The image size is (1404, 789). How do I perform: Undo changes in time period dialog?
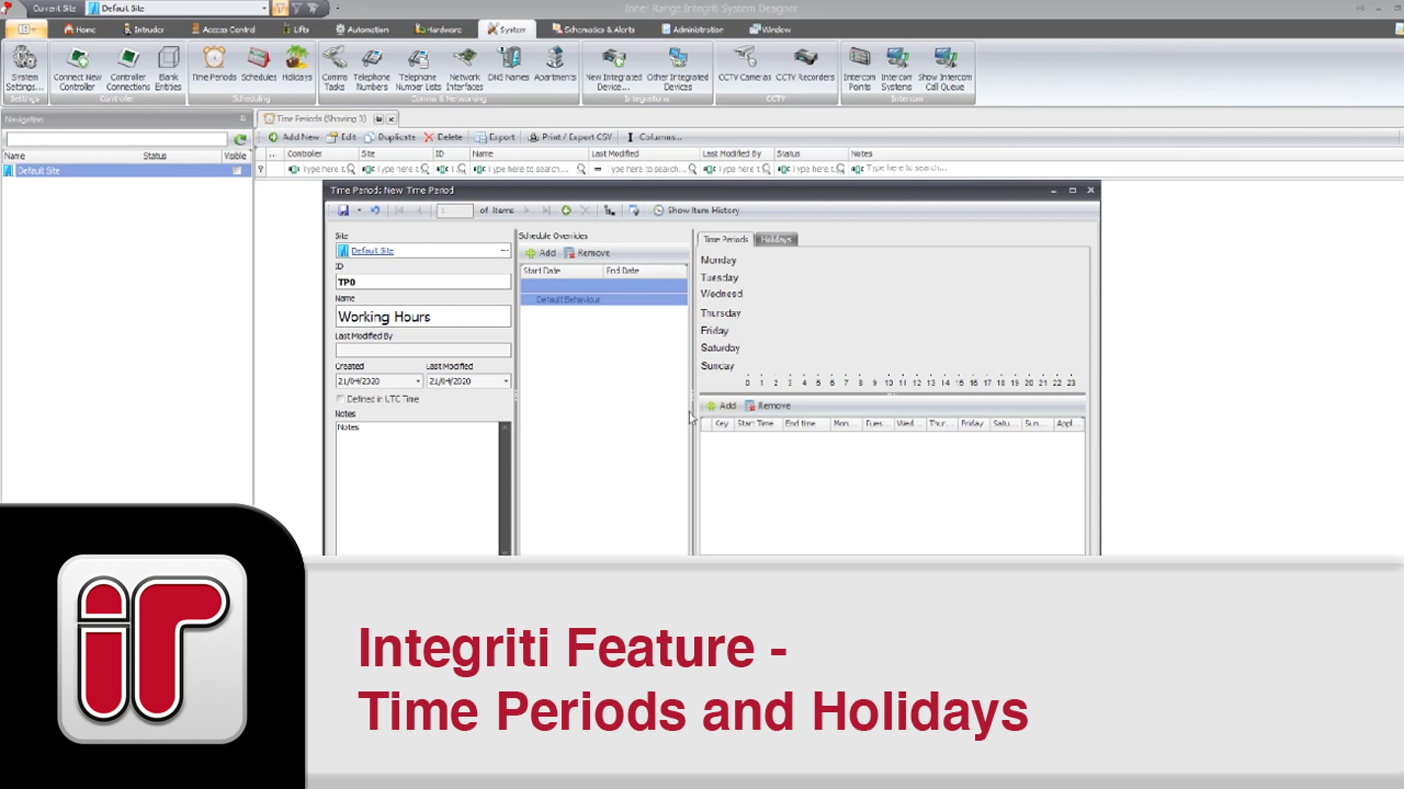(375, 210)
